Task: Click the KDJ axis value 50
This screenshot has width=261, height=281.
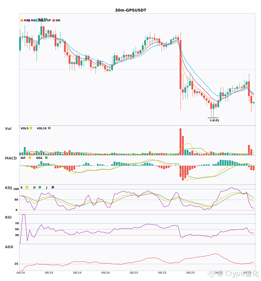Action: (x=16, y=200)
